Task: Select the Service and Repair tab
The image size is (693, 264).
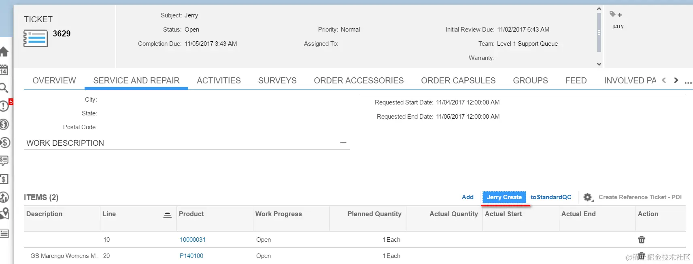Action: coord(136,81)
